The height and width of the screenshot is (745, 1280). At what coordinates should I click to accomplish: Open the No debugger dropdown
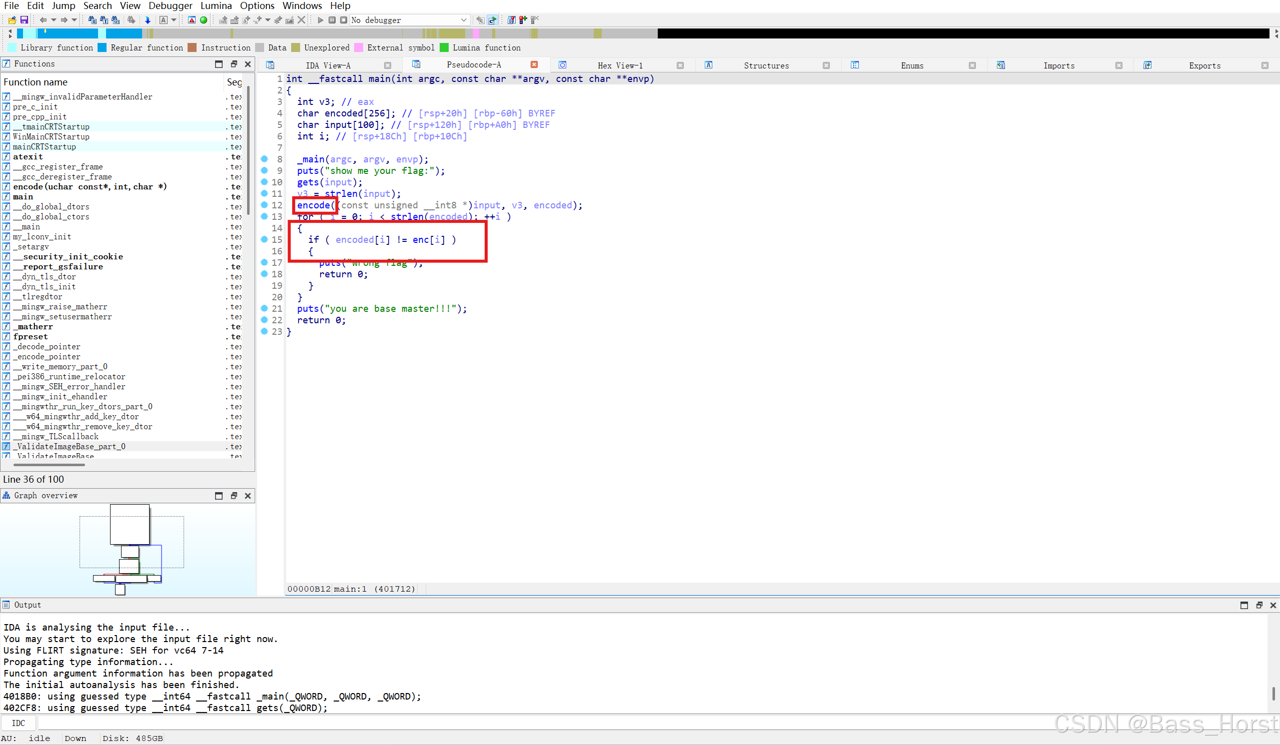click(463, 20)
